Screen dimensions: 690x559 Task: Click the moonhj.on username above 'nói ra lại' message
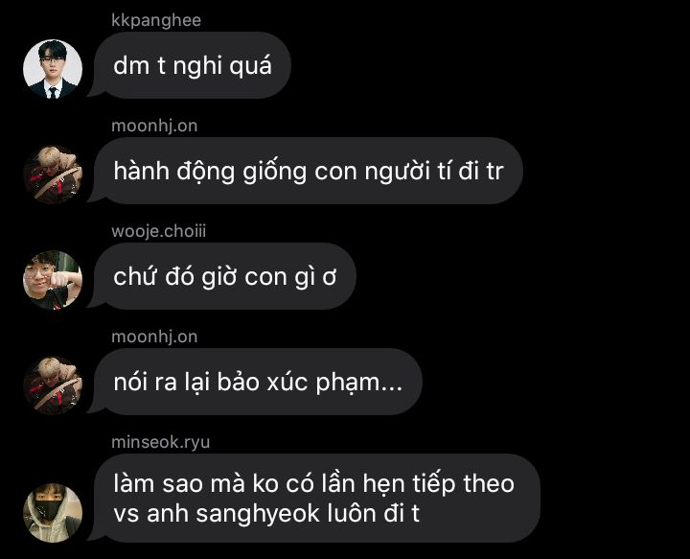154,337
